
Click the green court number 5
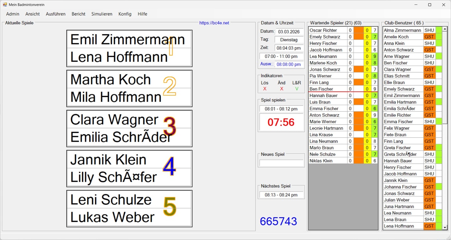(x=170, y=207)
